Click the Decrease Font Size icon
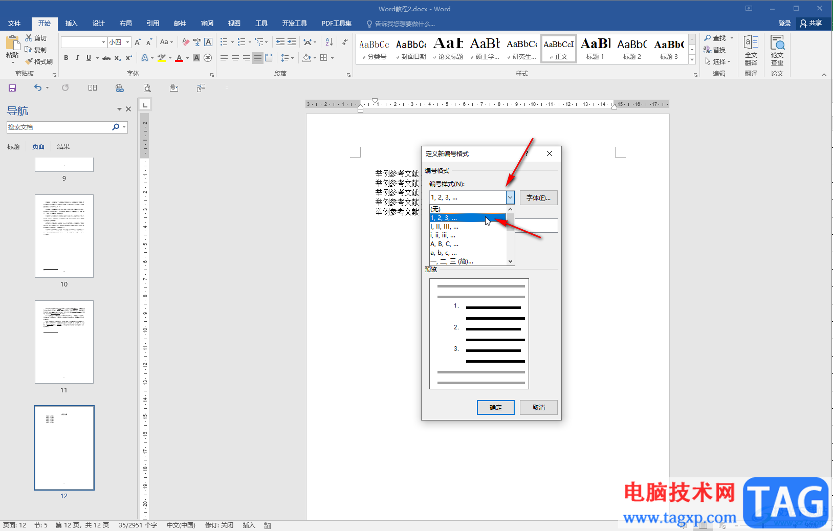This screenshot has height=531, width=833. [149, 42]
